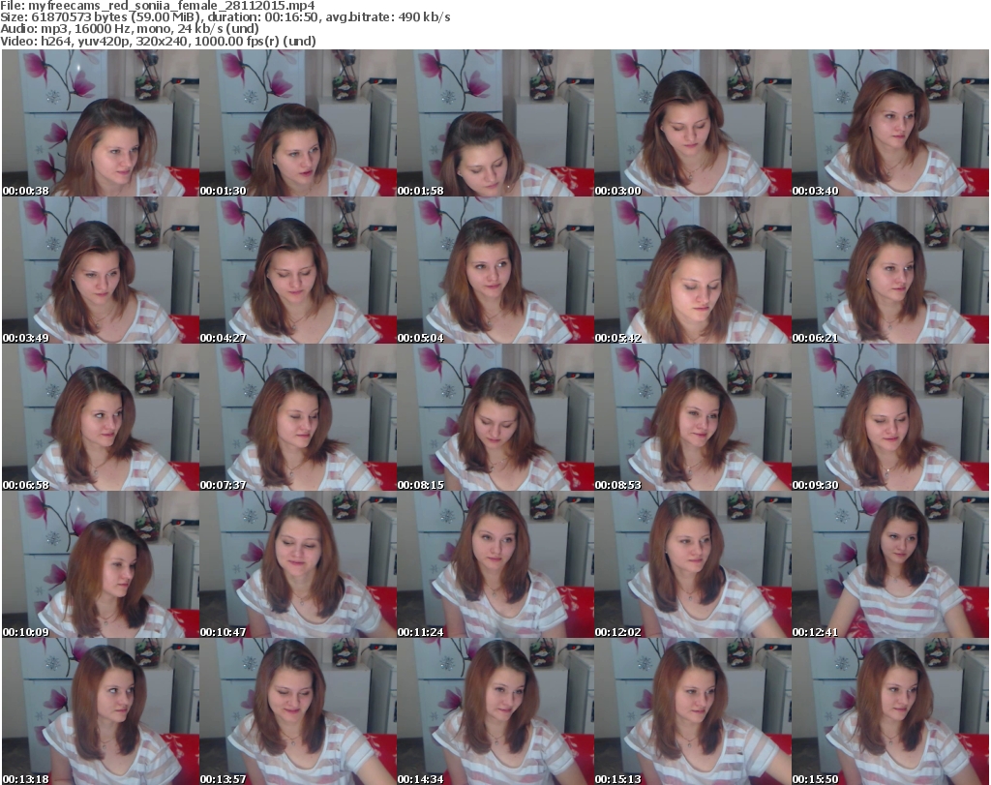The height and width of the screenshot is (785, 991).
Task: Click the 'Audio: mp3, 16000 Hz' info line
Action: point(130,29)
